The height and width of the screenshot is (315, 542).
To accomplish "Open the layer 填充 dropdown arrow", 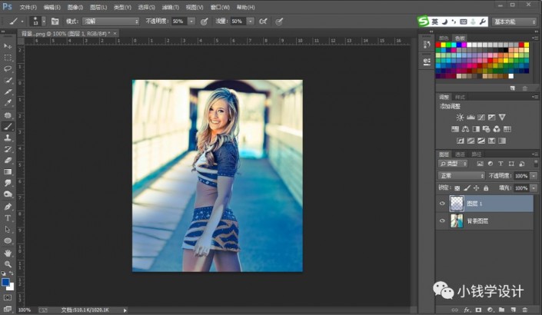I will click(534, 188).
